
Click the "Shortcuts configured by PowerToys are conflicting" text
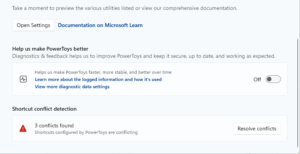[86, 133]
